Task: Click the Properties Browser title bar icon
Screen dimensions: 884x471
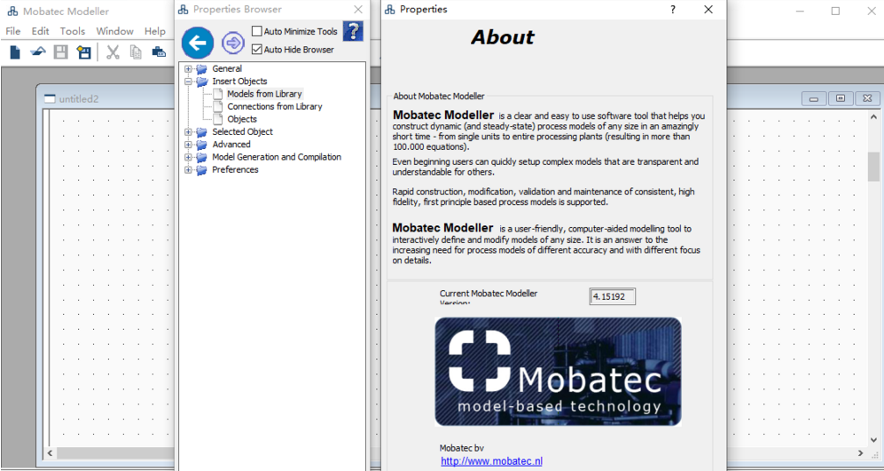Action: (x=184, y=10)
